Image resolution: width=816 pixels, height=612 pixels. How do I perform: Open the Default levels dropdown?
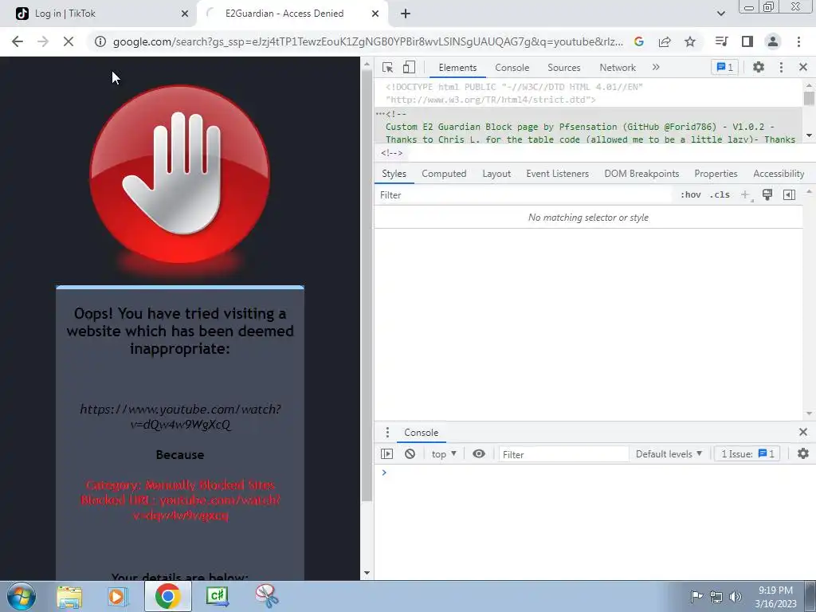(x=669, y=453)
